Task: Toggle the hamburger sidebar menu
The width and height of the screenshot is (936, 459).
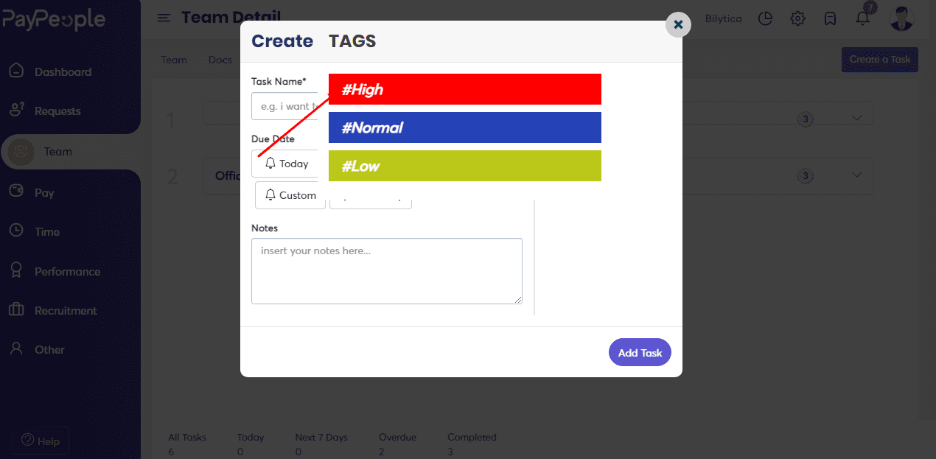Action: tap(164, 18)
